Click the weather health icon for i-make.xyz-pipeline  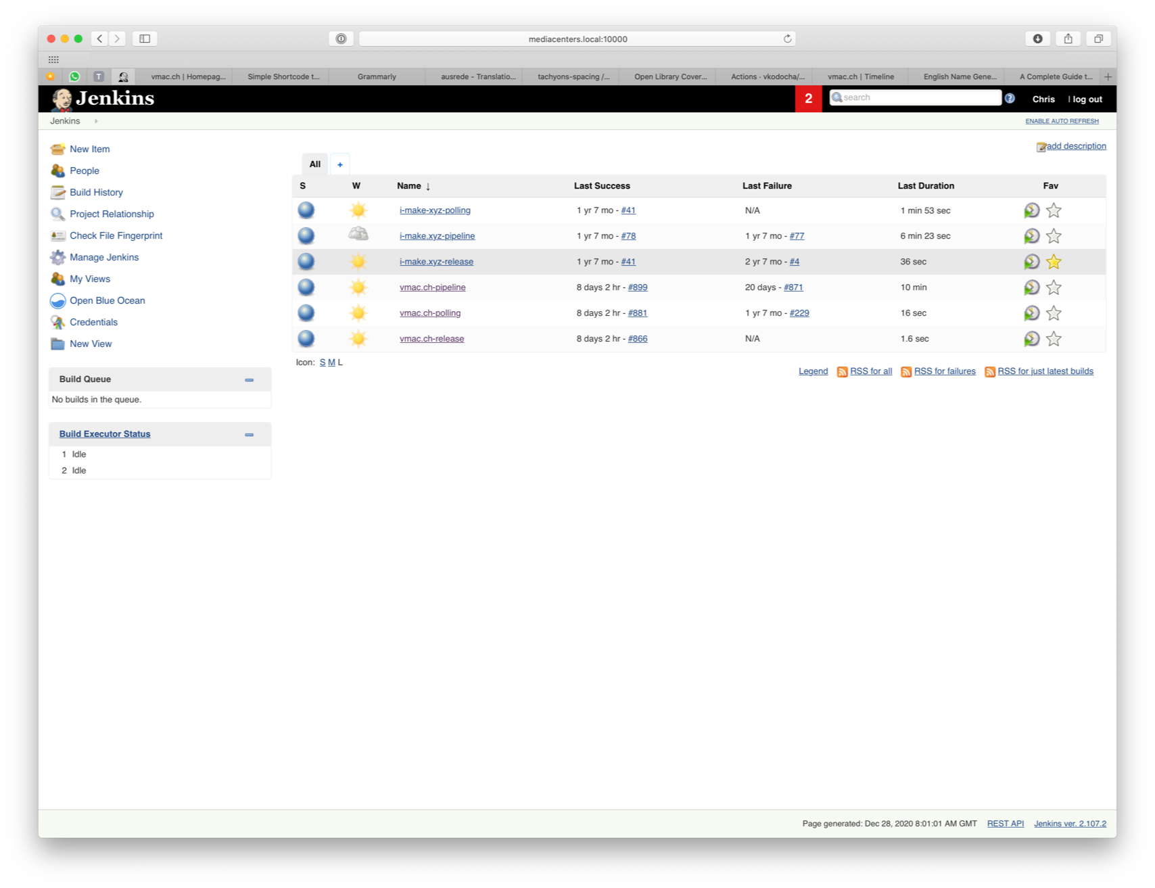358,235
